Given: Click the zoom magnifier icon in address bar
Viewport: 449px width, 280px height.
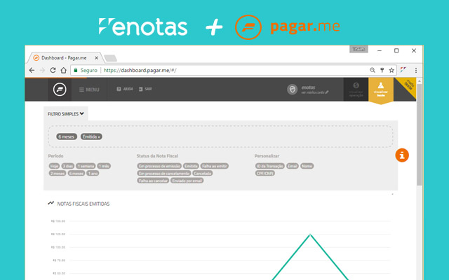Looking at the screenshot, I should (373, 70).
